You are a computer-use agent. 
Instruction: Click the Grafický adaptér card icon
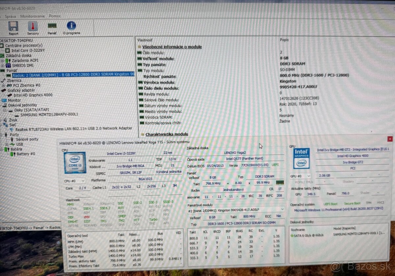[4, 90]
